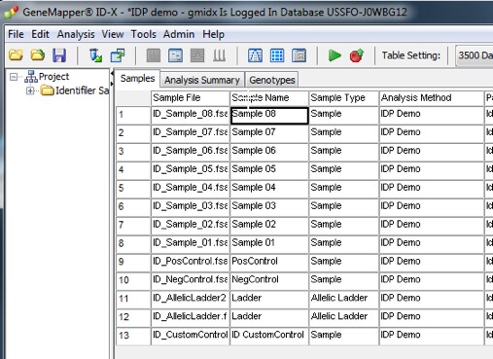Open the blue grid manager icon
The image size is (493, 359).
tap(277, 55)
